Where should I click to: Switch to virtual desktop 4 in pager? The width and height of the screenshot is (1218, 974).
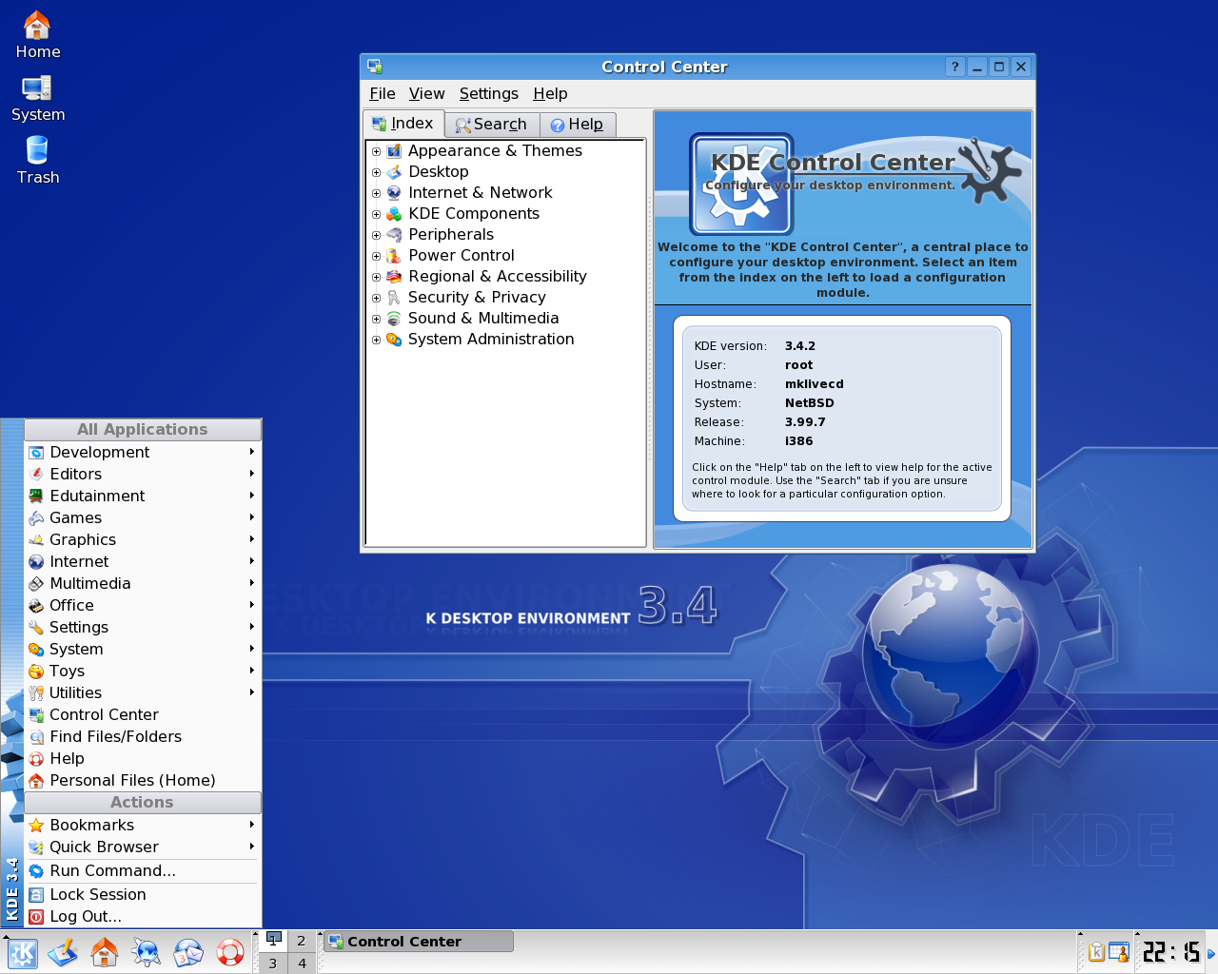[302, 963]
